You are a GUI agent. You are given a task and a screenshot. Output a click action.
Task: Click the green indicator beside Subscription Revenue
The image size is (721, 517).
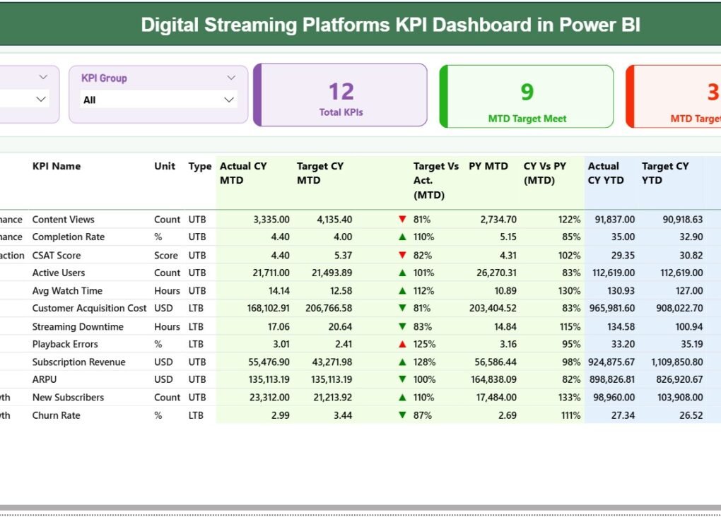click(403, 362)
